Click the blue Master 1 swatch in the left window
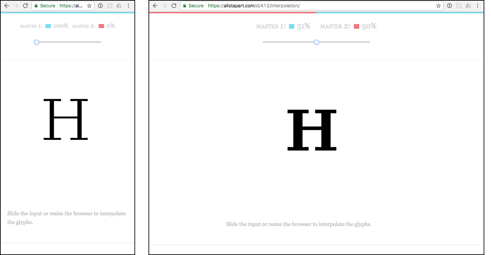Image resolution: width=491 pixels, height=255 pixels. [x=48, y=26]
